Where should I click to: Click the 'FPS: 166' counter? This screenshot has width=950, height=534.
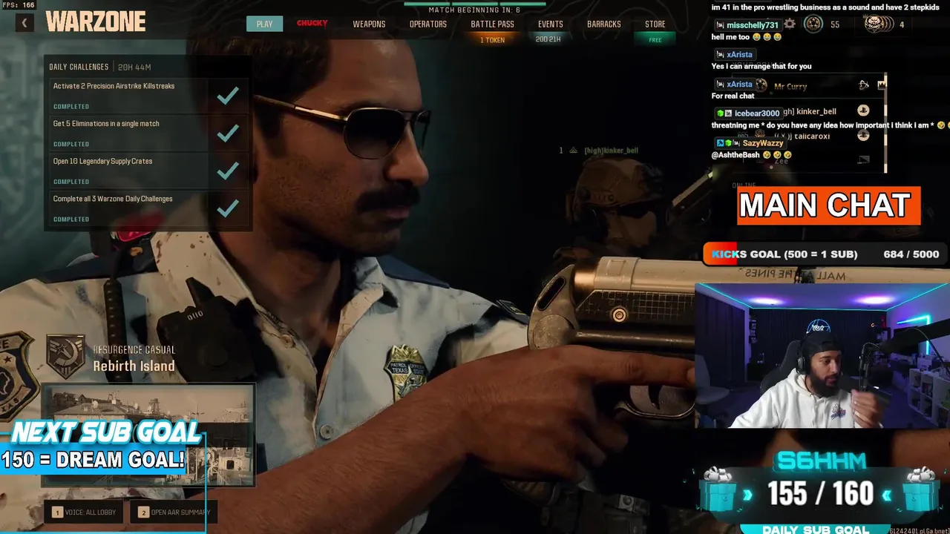point(19,5)
